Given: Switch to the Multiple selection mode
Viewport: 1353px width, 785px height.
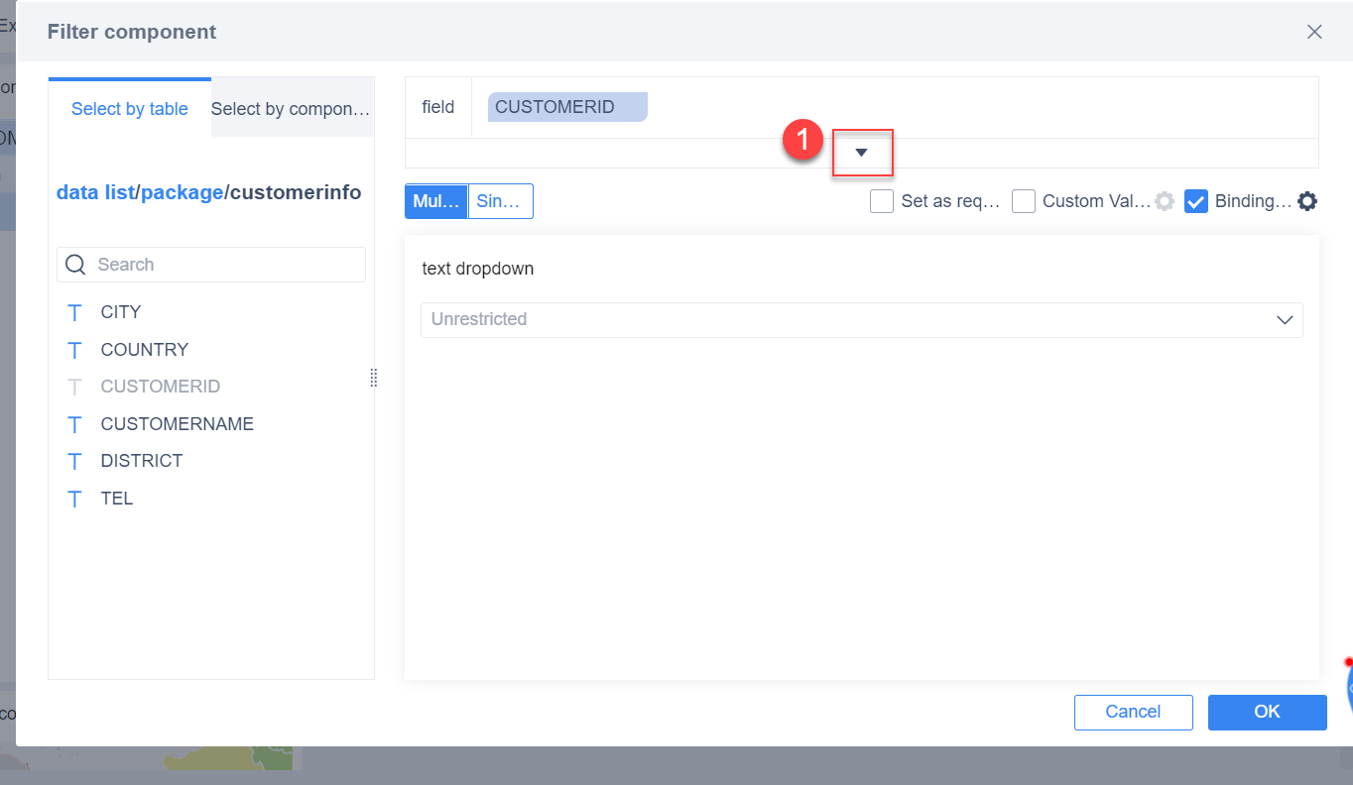Looking at the screenshot, I should (436, 201).
